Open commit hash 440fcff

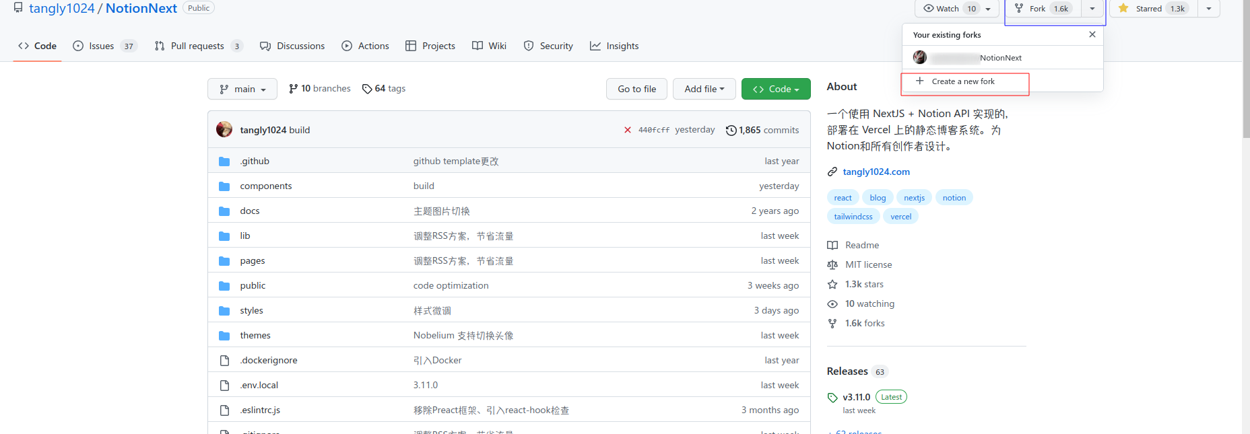click(654, 130)
